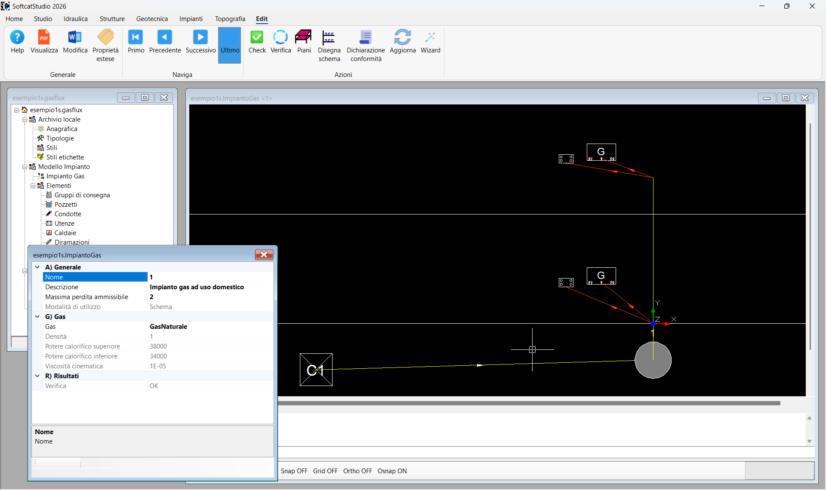Image resolution: width=826 pixels, height=490 pixels.
Task: Select Pozzetti tree node
Action: point(65,205)
